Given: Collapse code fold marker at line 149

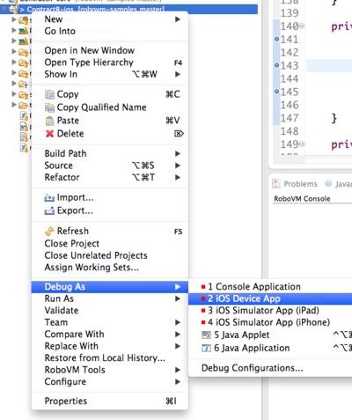Looking at the screenshot, I should (302, 144).
